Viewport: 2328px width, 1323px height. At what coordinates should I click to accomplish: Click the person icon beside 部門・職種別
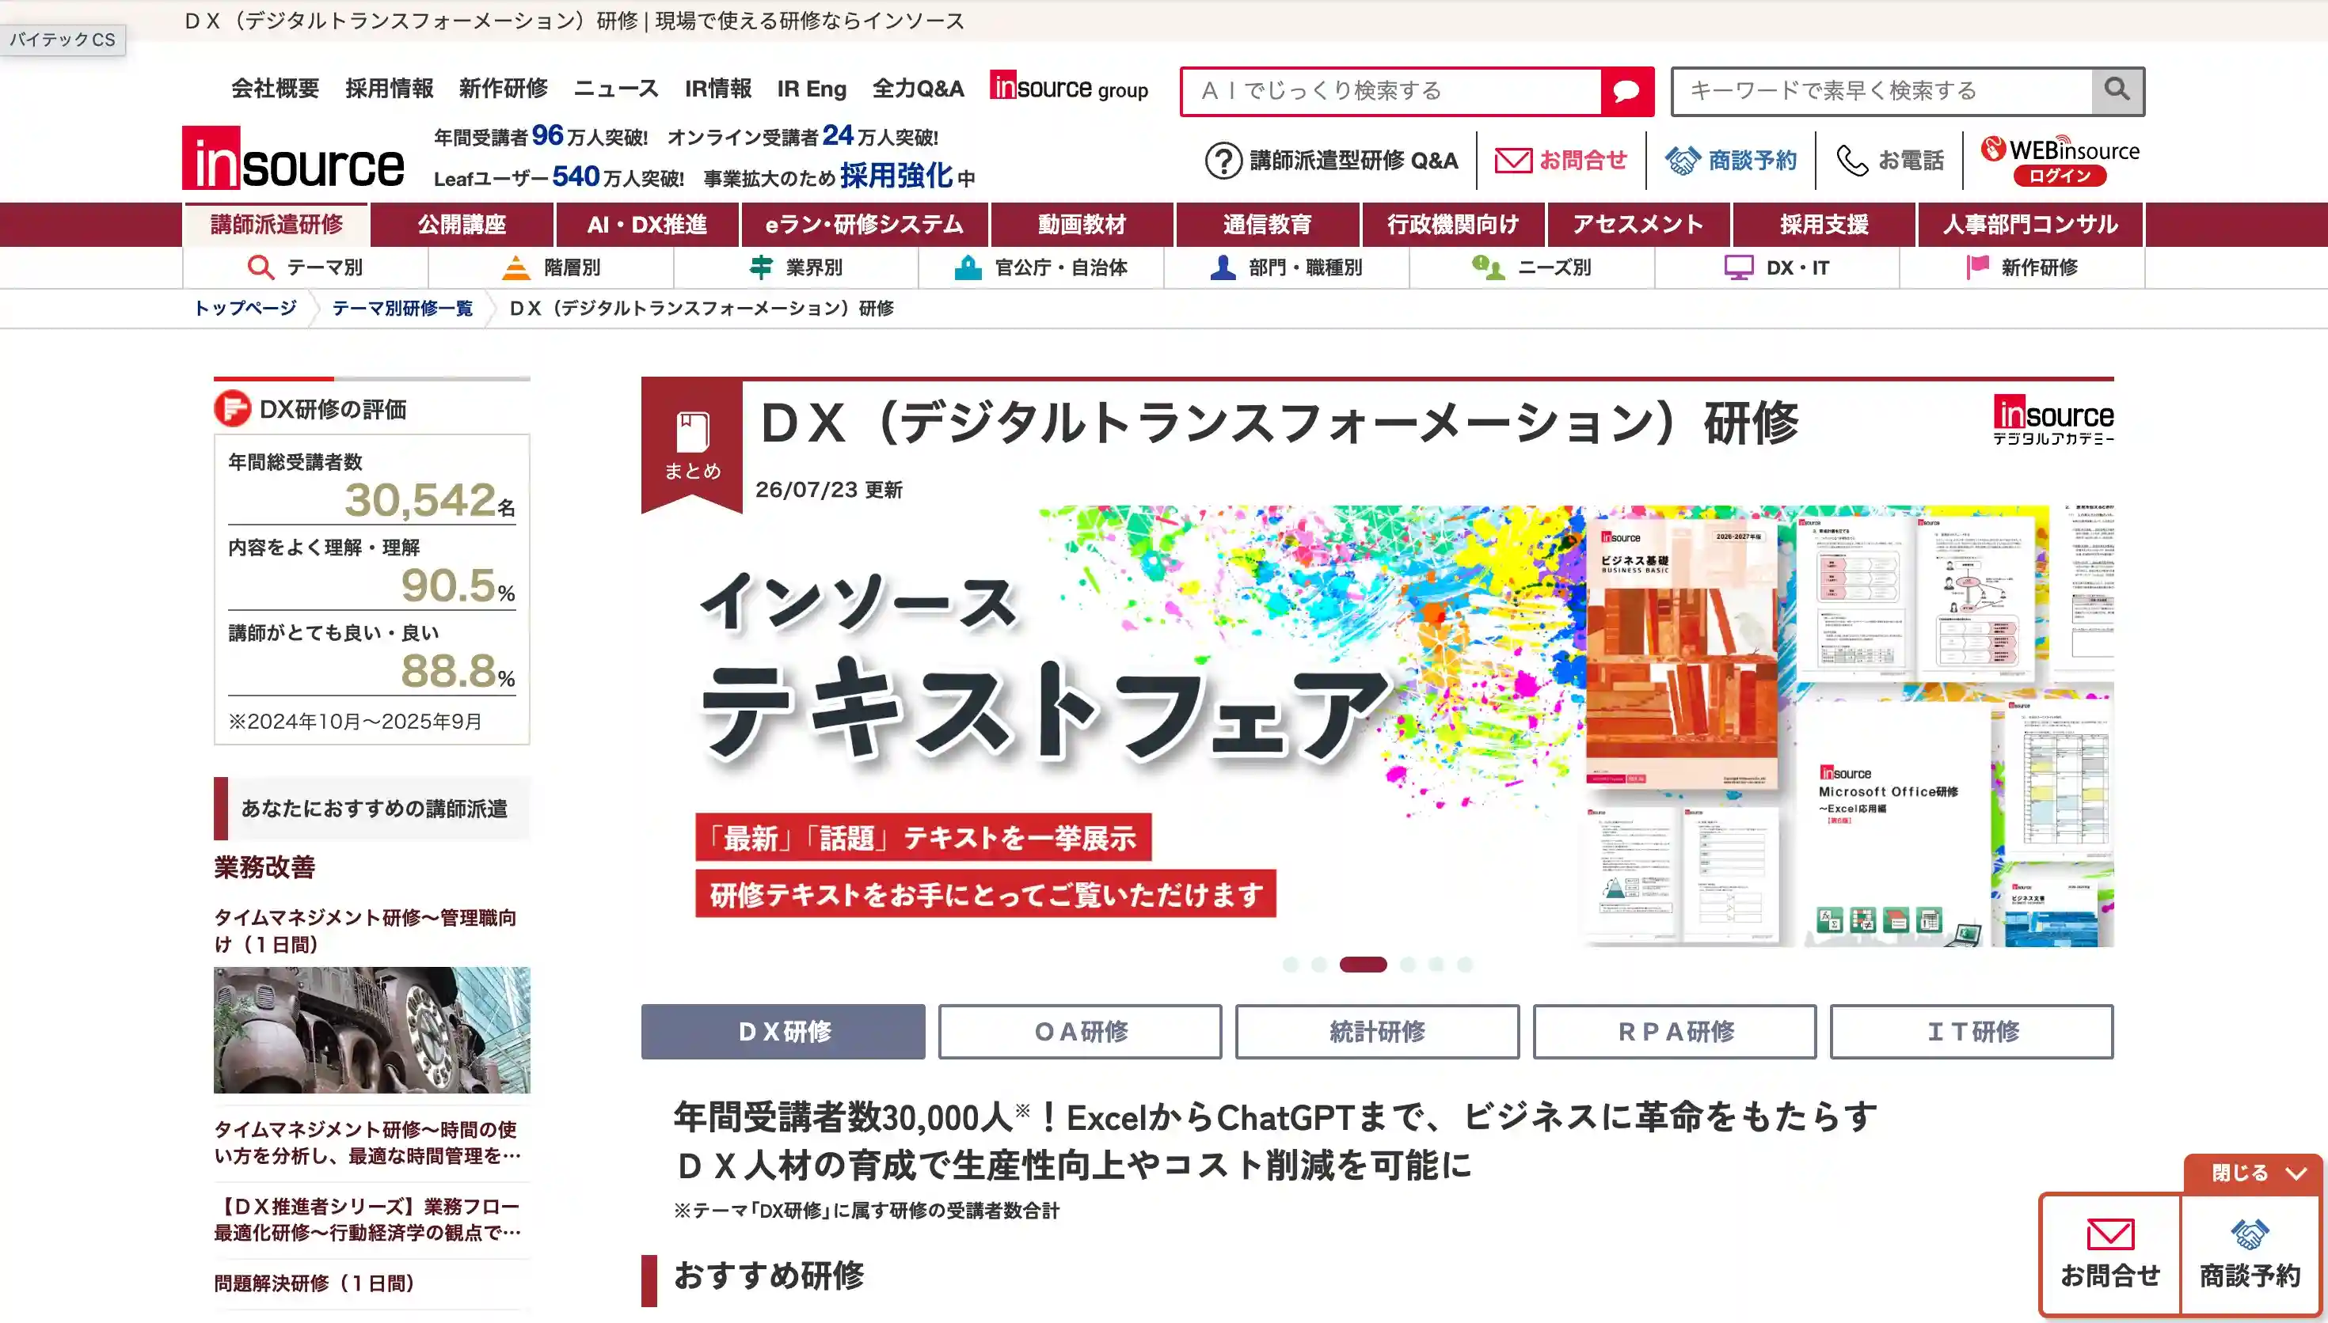(1223, 267)
